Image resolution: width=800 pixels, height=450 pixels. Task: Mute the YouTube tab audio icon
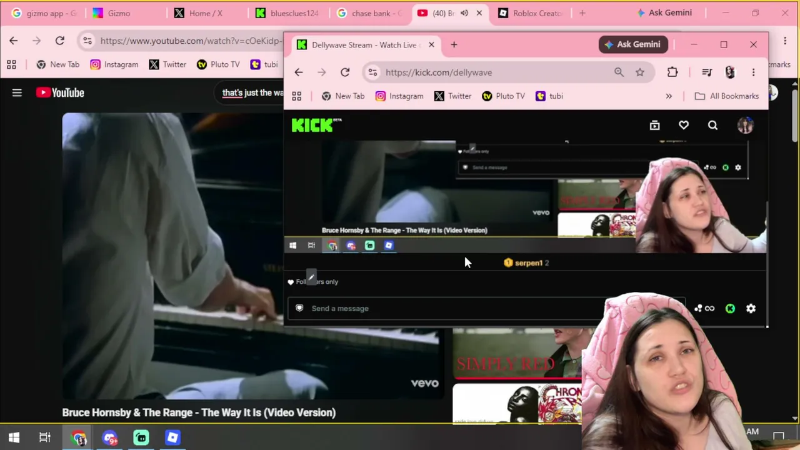[464, 13]
